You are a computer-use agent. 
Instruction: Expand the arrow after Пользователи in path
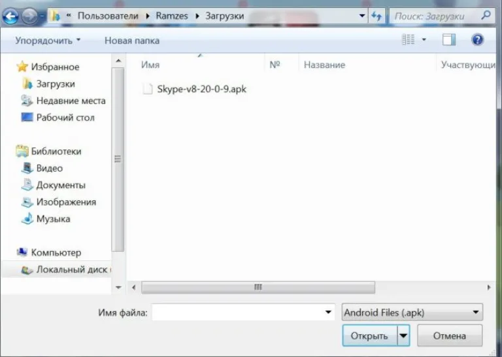pos(148,16)
